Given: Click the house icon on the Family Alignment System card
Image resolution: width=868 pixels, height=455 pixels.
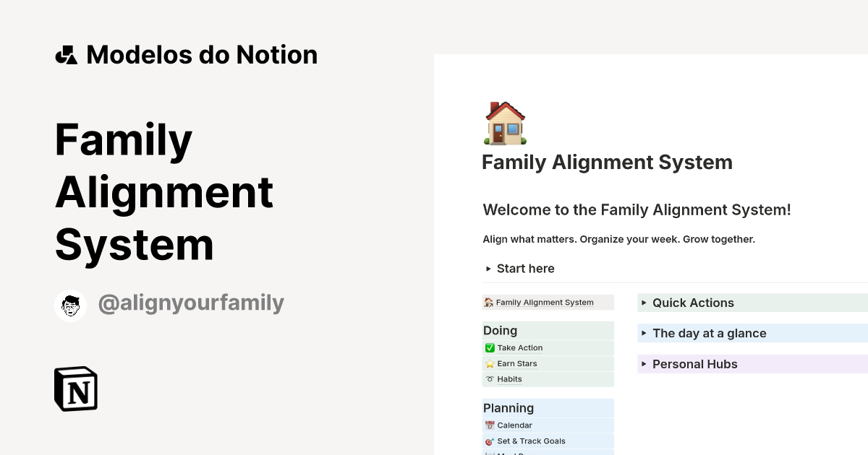Looking at the screenshot, I should pyautogui.click(x=488, y=302).
